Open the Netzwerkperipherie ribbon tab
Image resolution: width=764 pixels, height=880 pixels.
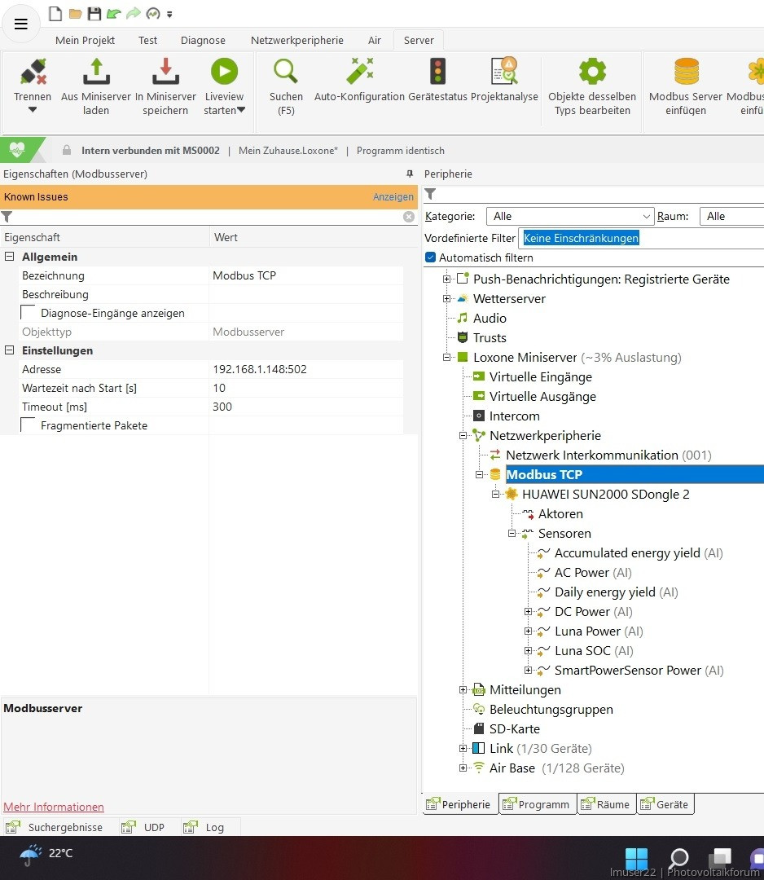click(297, 41)
